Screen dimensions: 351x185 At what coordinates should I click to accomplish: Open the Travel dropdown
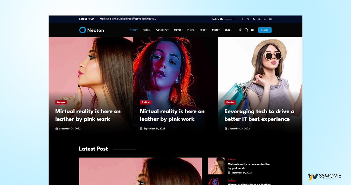(x=178, y=30)
